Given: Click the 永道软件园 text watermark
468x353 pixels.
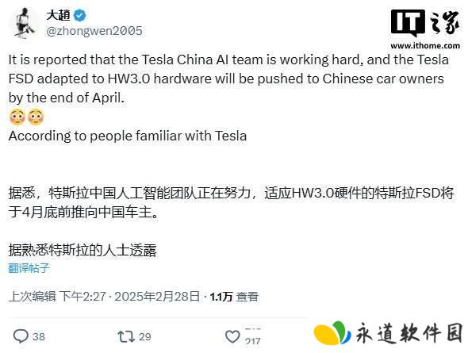Looking at the screenshot, I should click(x=409, y=333).
